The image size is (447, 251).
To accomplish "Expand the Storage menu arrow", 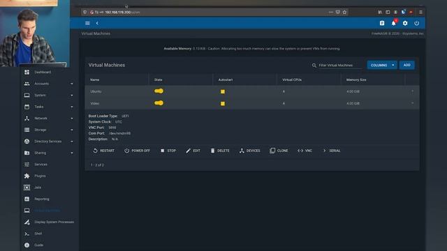I will coord(72,130).
